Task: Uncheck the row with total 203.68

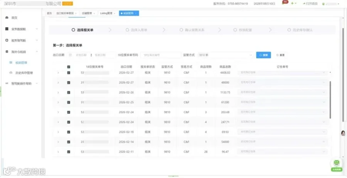Action: pyautogui.click(x=69, y=112)
